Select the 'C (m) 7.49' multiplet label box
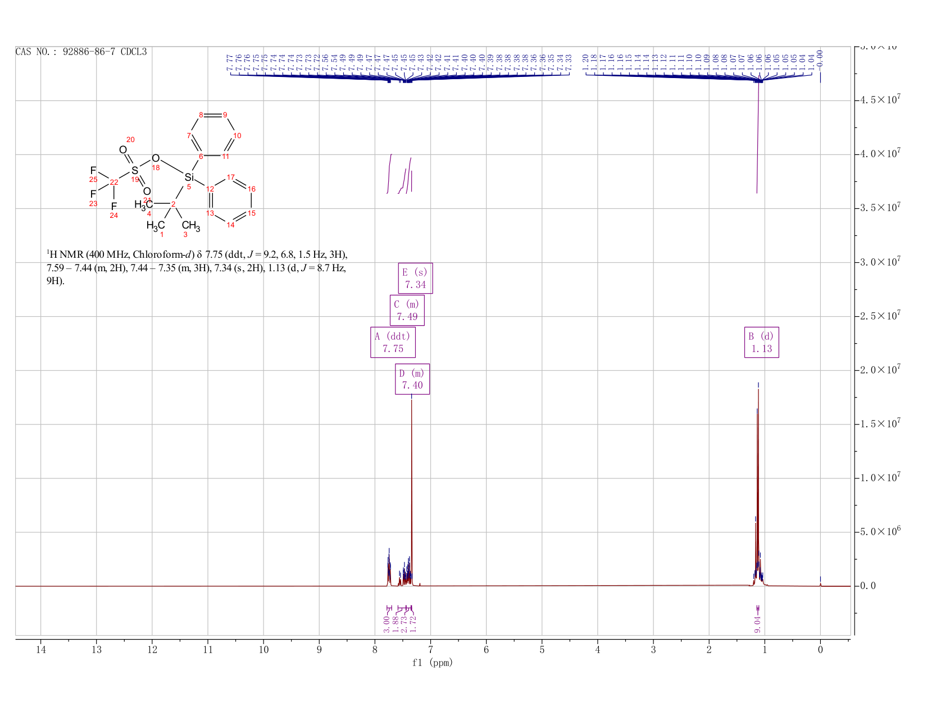The width and height of the screenshot is (927, 716). coord(407,310)
